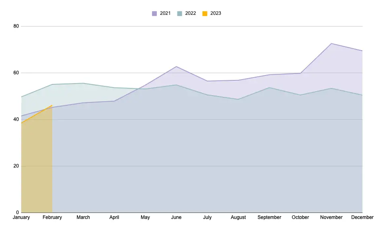Click the May axis label
The width and height of the screenshot is (374, 231).
click(x=145, y=217)
